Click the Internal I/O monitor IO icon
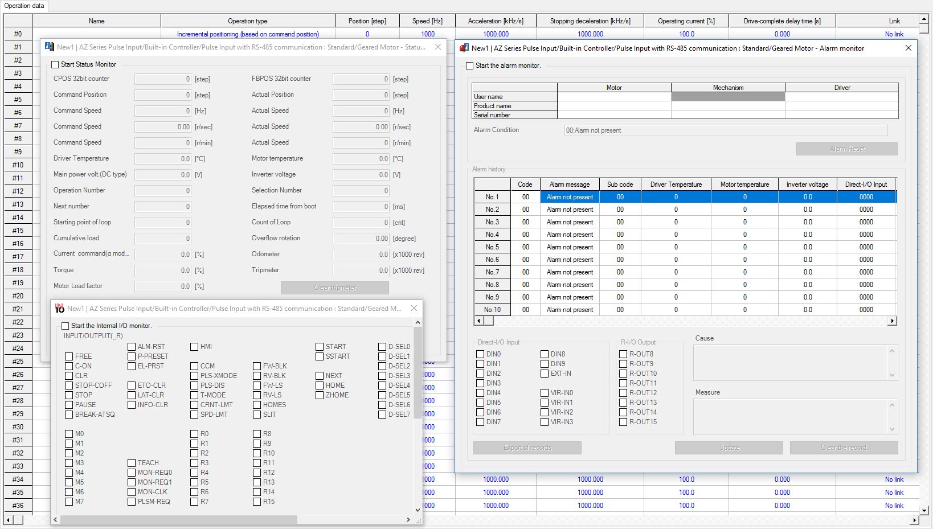The height and width of the screenshot is (529, 933). click(x=59, y=308)
